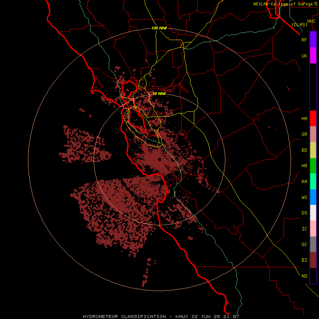Click the RA legend label

304,182
